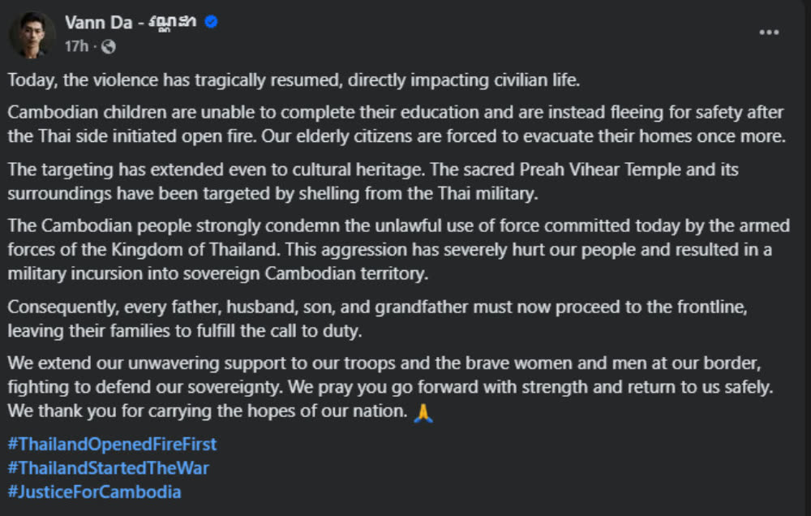
Task: Open the #JusticeForCambodia hashtag
Action: tap(94, 492)
